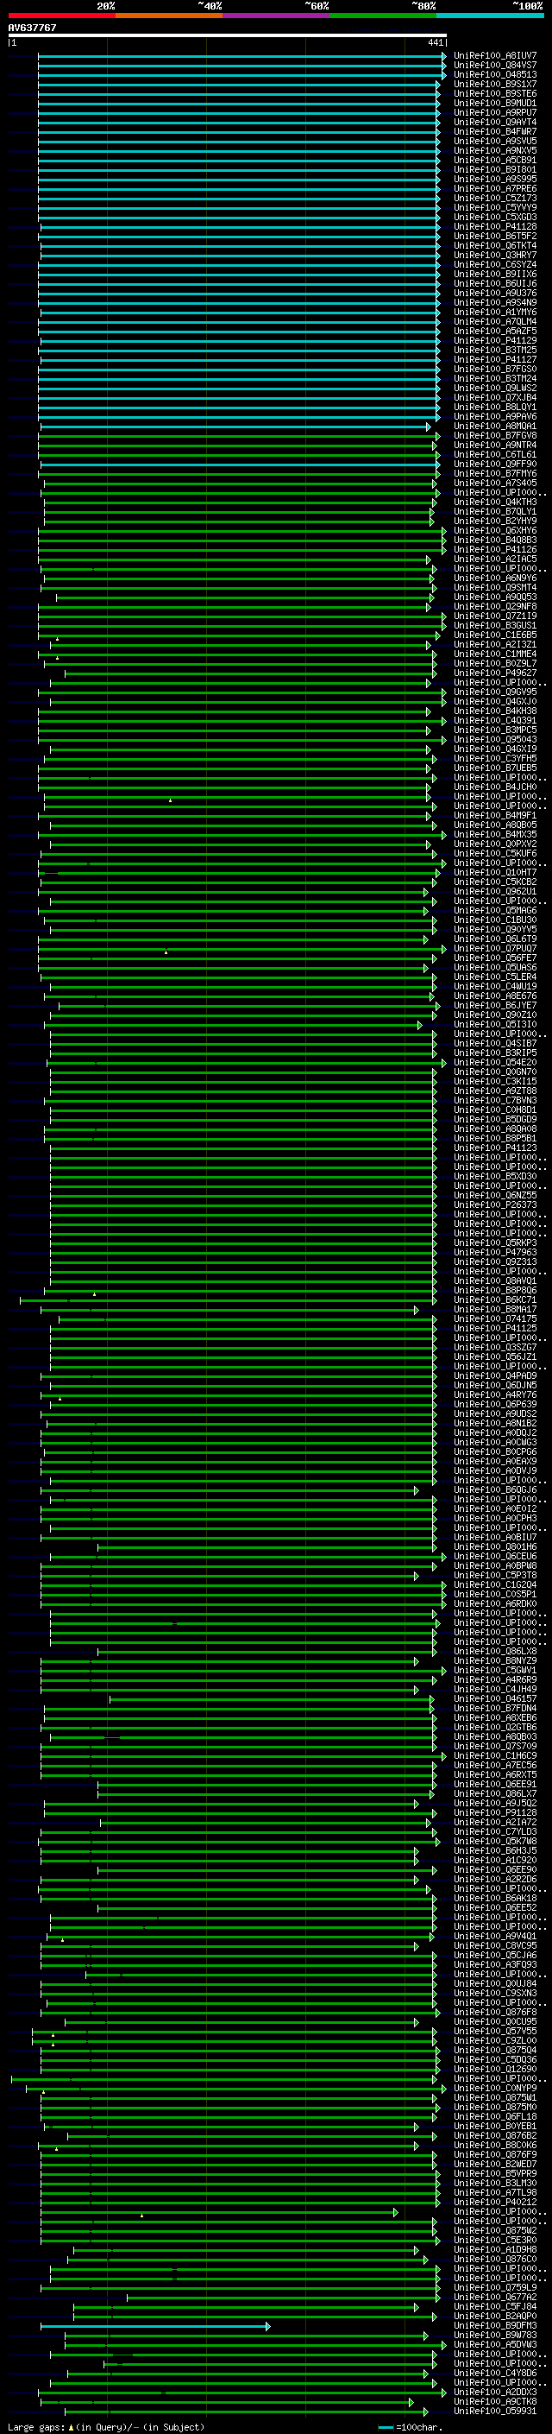
Task: Select hit label UniRef100_C5YVY9
Action: 495,208
